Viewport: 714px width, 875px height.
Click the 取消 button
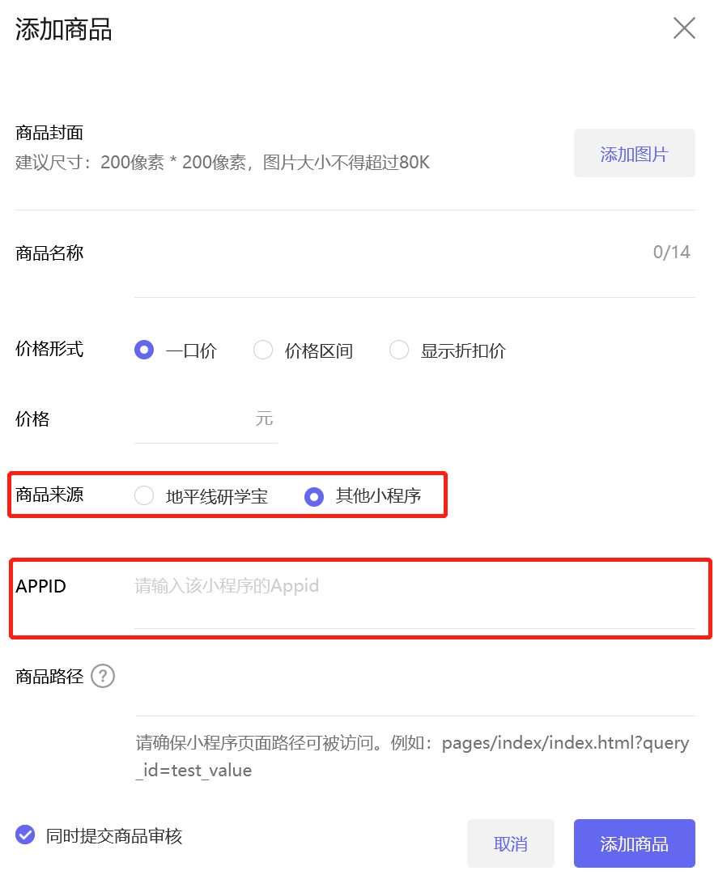click(x=511, y=843)
